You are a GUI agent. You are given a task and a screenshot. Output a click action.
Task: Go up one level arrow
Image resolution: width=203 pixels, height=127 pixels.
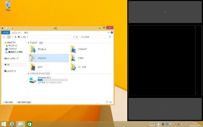pos(15,37)
